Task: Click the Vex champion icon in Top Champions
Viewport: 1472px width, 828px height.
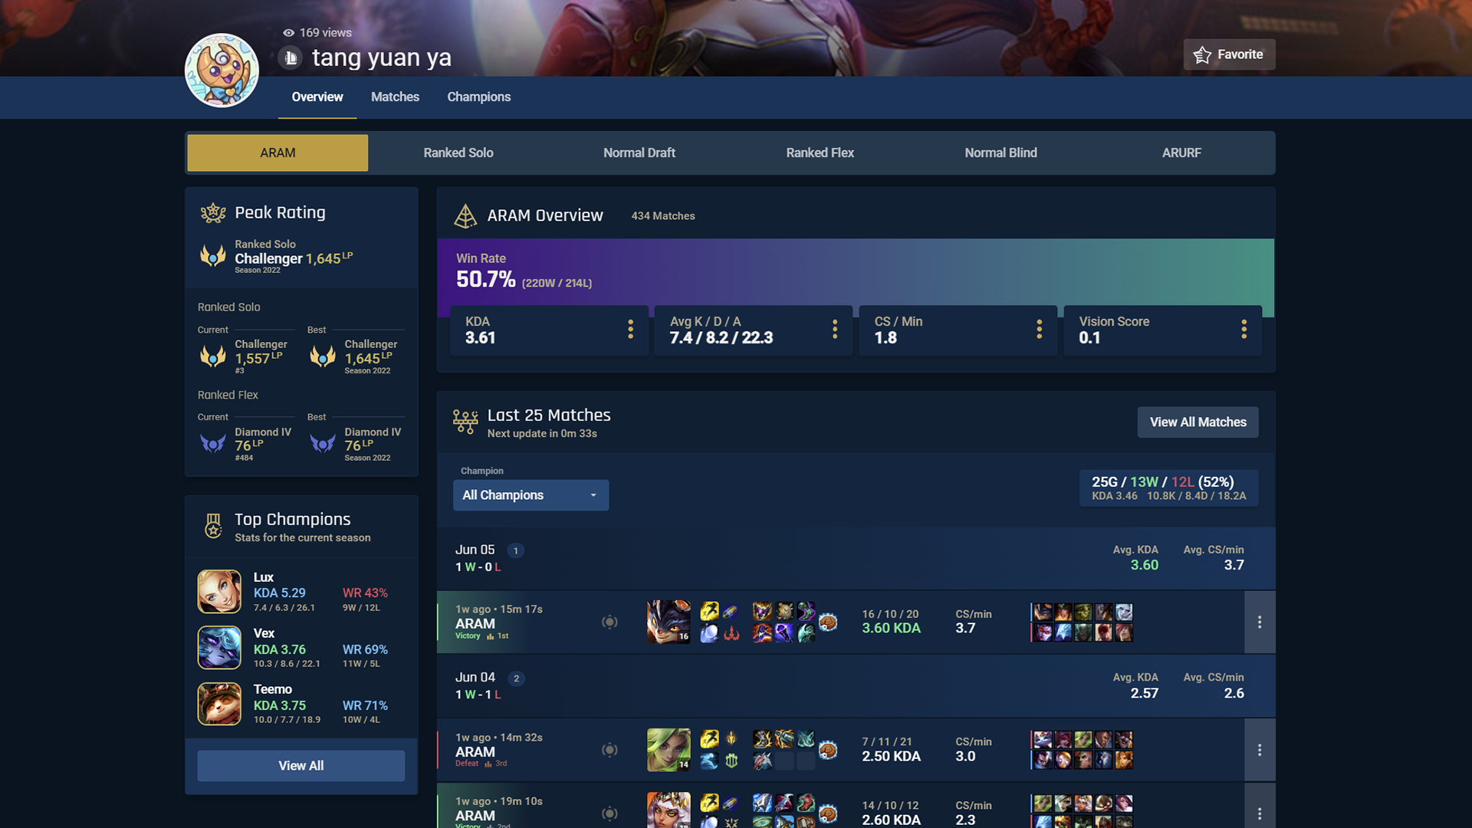Action: 219,647
